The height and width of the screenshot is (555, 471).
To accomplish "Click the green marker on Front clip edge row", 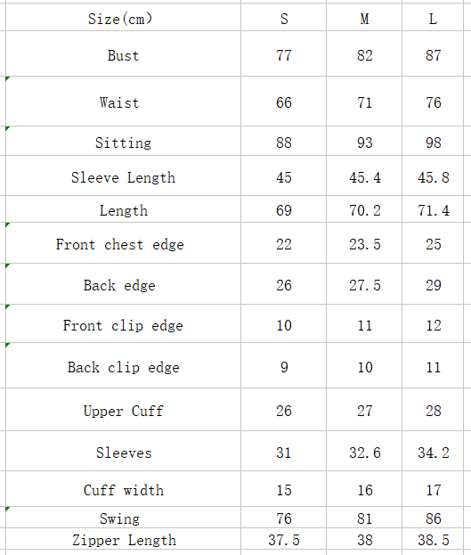I will [x=8, y=306].
